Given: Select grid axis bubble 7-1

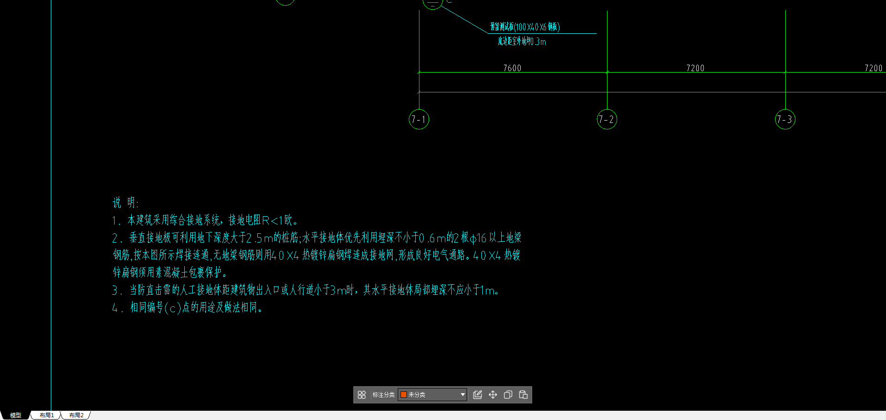Looking at the screenshot, I should point(419,119).
